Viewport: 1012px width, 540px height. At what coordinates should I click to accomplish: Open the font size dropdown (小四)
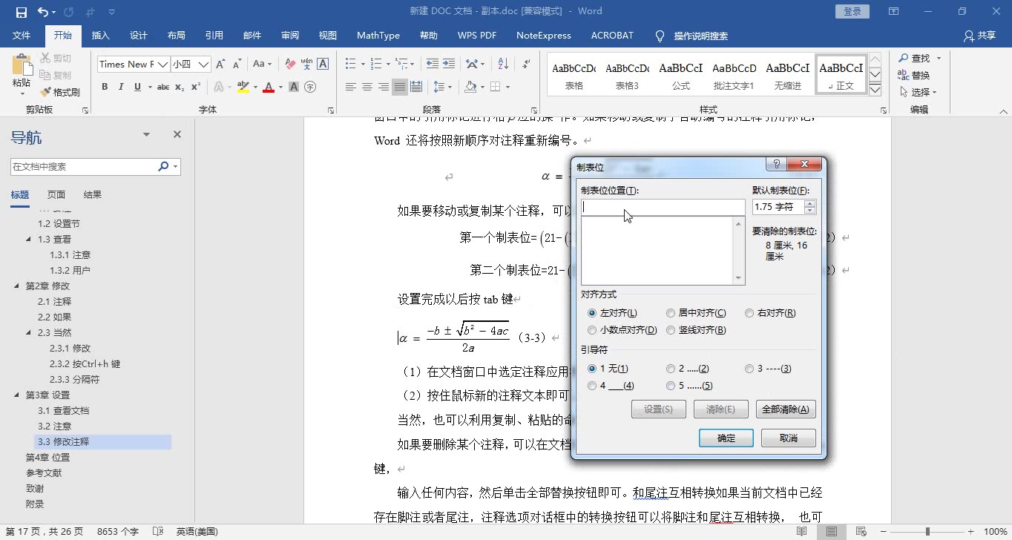tap(203, 65)
